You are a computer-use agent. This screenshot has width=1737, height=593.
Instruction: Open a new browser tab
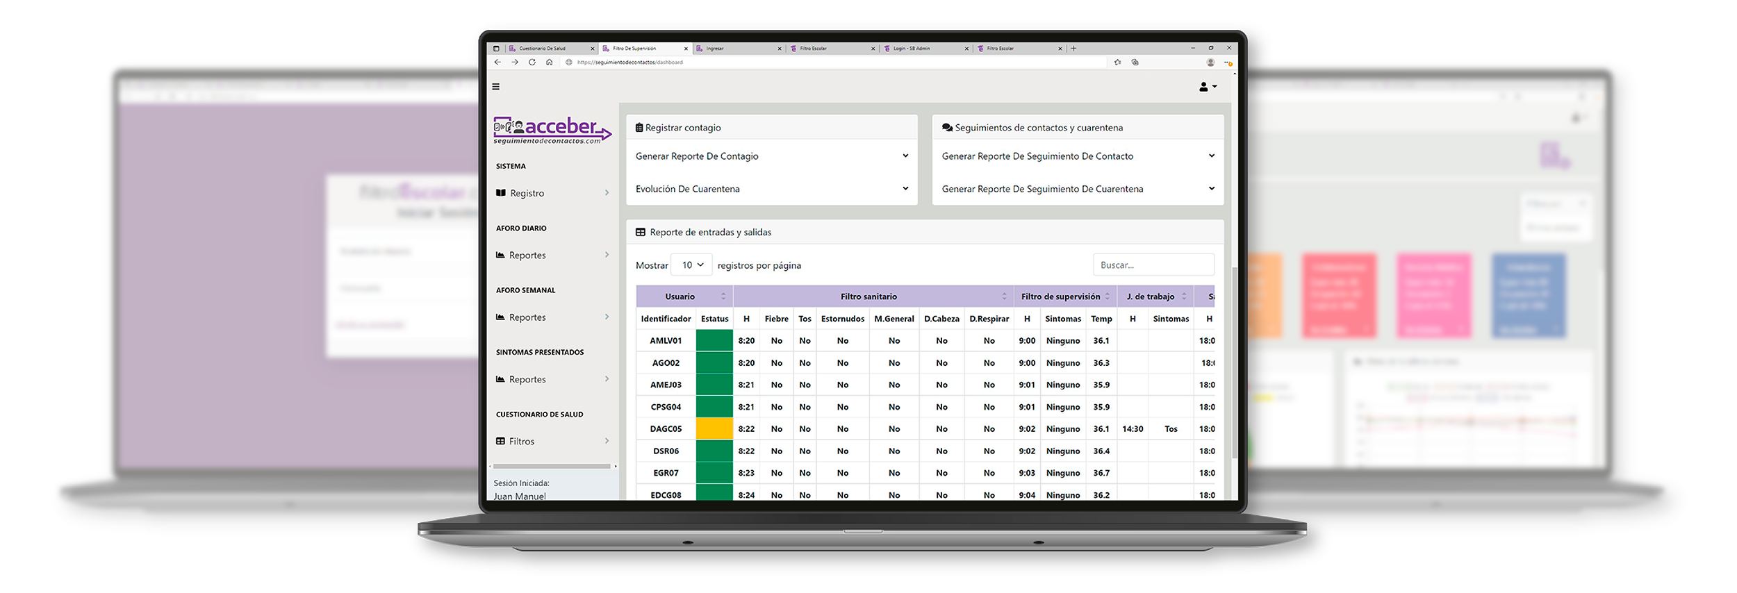(1073, 49)
